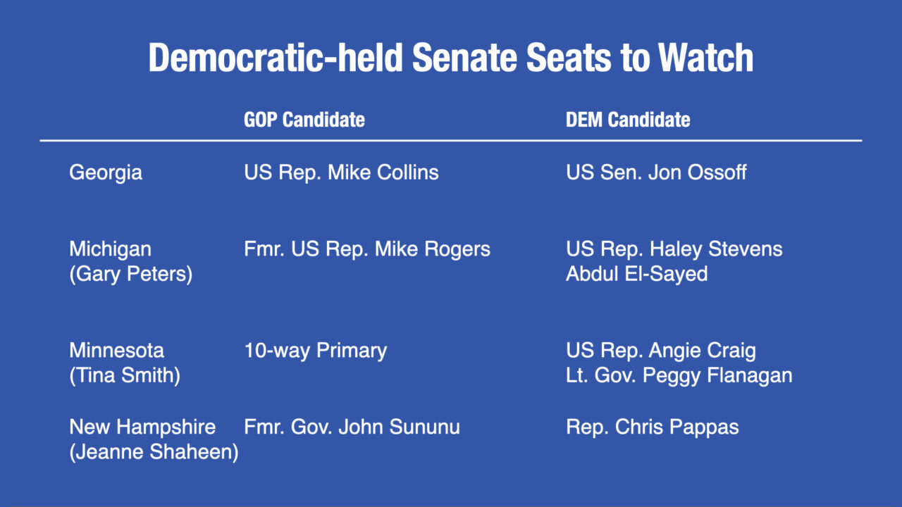
Task: Click Fmr. Gov. John Sununu text
Action: click(x=352, y=427)
